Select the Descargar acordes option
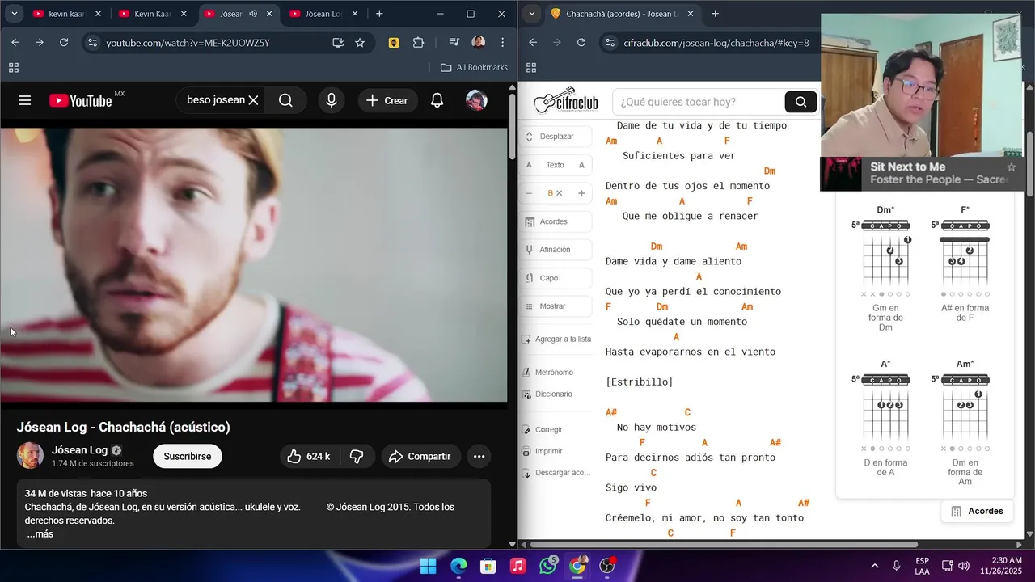Screen dimensions: 1035x582 [555, 473]
